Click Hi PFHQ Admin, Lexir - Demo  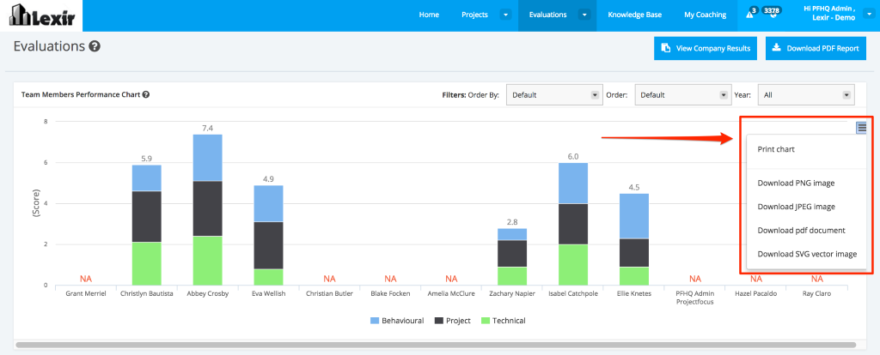[831, 14]
